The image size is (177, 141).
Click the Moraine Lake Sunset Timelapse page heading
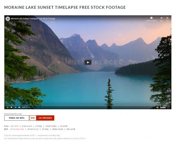(65, 7)
